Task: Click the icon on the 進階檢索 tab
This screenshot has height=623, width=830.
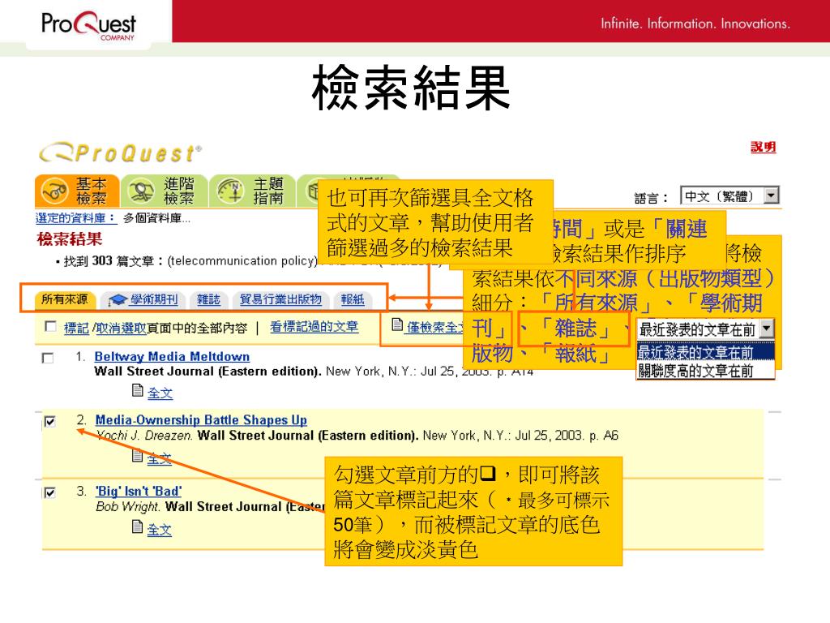Action: [x=141, y=191]
